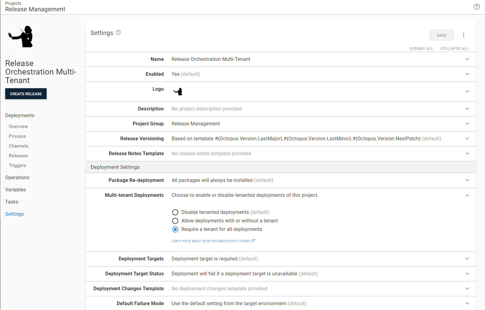Click 'Use the default setting from the target environment'
Image resolution: width=485 pixels, height=310 pixels.
pyautogui.click(x=229, y=304)
